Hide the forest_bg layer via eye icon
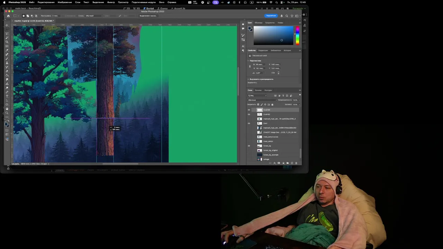Viewport: 443px width, 249px height. [x=249, y=146]
